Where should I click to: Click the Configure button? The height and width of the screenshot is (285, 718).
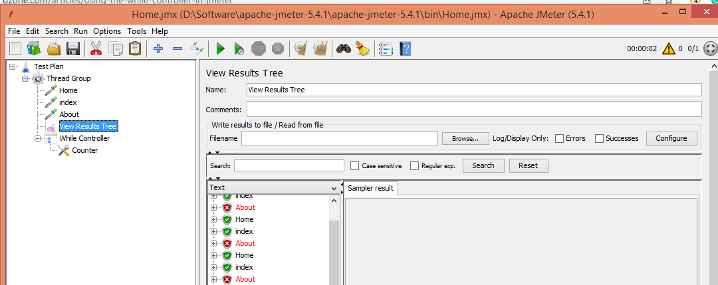[x=671, y=138]
